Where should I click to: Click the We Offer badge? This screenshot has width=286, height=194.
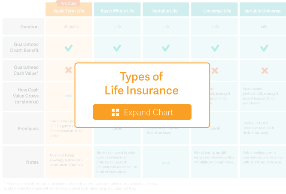pos(69,3)
